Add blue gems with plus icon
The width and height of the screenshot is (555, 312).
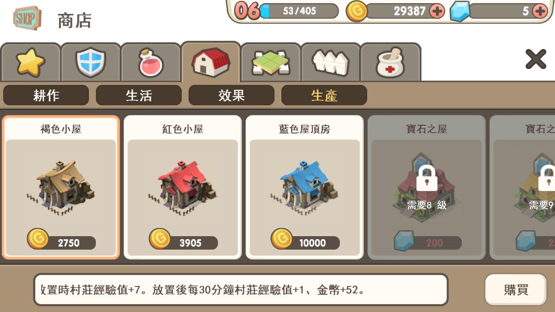(x=540, y=11)
